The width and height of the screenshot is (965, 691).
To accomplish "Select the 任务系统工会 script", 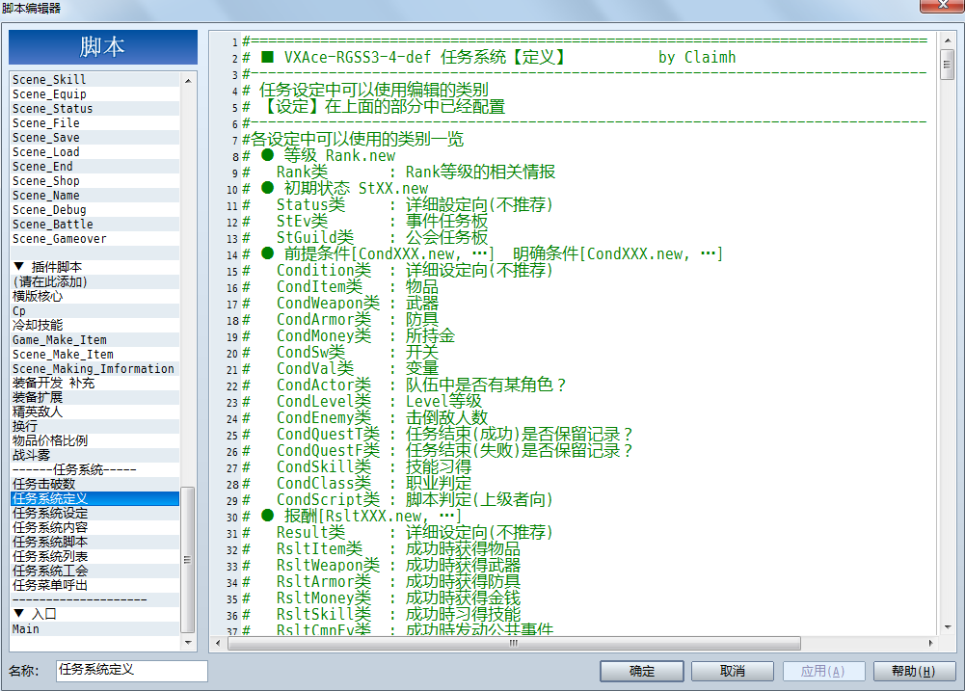I will click(x=95, y=571).
